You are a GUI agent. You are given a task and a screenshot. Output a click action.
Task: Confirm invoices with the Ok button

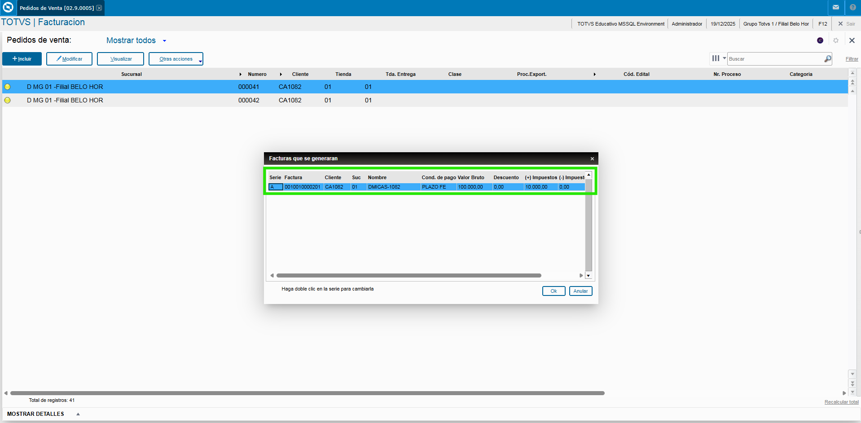(x=553, y=291)
